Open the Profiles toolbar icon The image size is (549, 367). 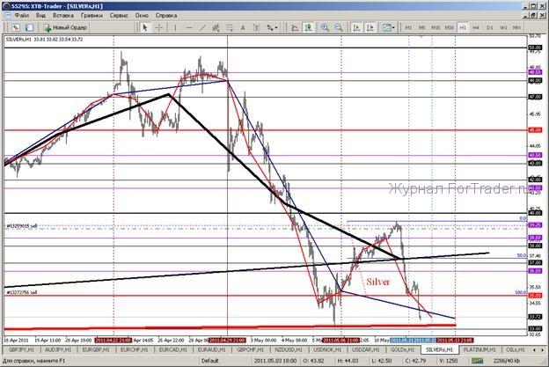pyautogui.click(x=29, y=27)
